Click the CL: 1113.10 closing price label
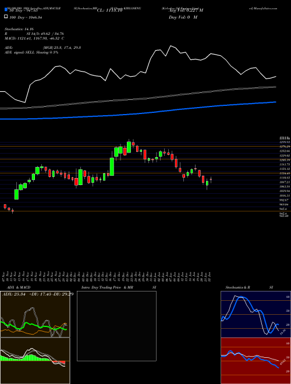This screenshot has height=384, width=291. click(x=109, y=10)
